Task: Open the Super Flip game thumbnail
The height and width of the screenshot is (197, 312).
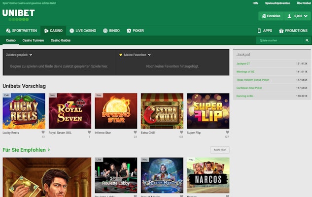Action: (208, 111)
